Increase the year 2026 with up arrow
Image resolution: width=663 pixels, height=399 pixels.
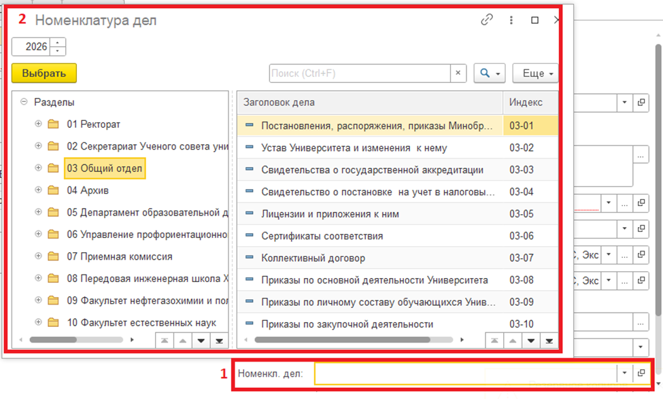coord(58,43)
